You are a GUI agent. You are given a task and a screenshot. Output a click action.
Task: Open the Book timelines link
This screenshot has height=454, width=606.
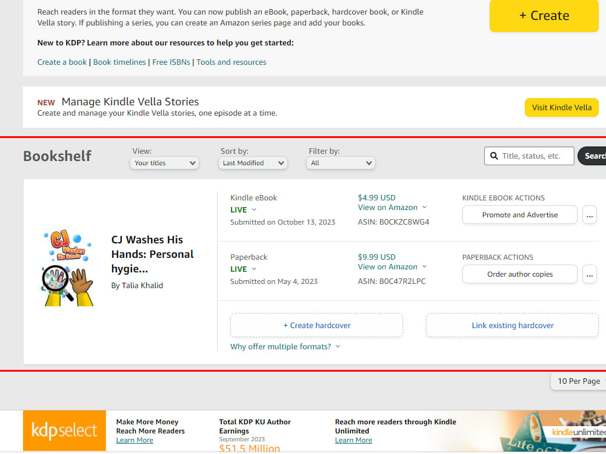click(119, 62)
